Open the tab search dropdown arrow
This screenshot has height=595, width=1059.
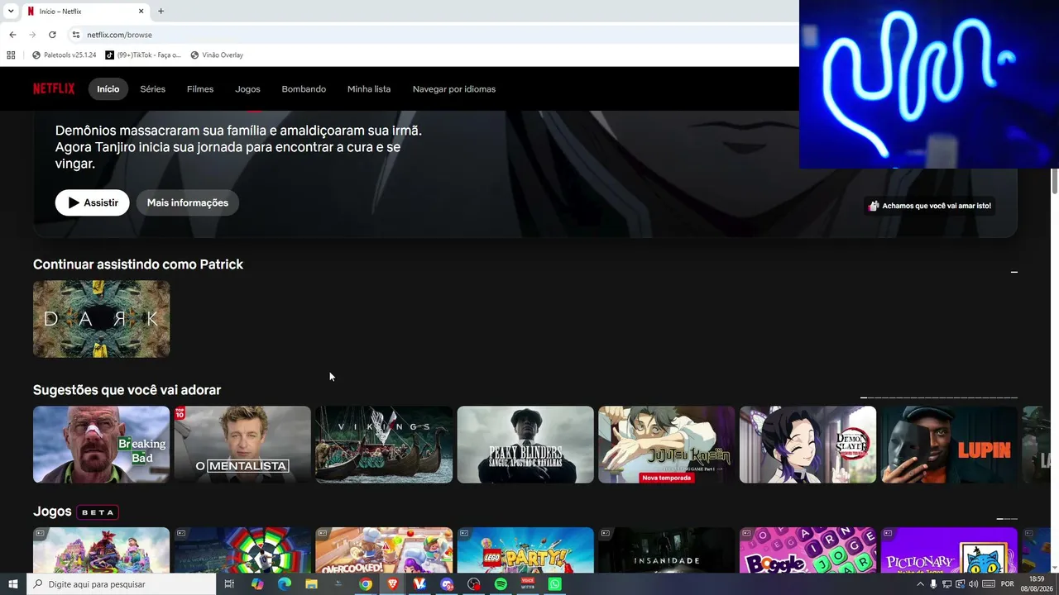(x=11, y=12)
